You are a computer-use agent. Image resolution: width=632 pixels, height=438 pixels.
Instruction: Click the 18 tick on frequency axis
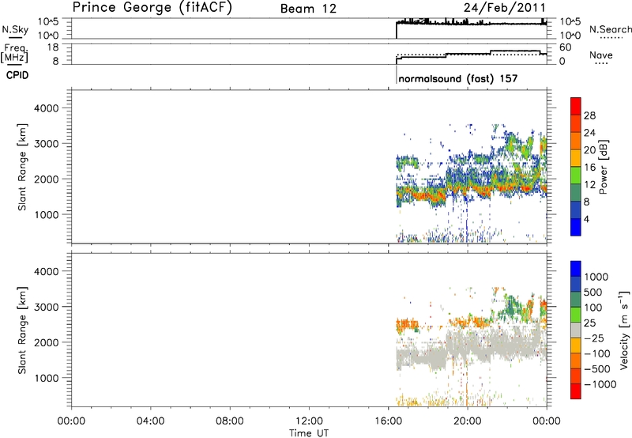[x=52, y=47]
